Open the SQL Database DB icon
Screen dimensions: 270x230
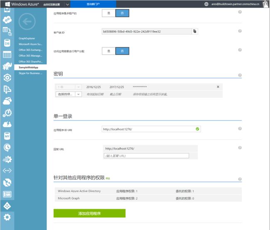click(x=7, y=43)
